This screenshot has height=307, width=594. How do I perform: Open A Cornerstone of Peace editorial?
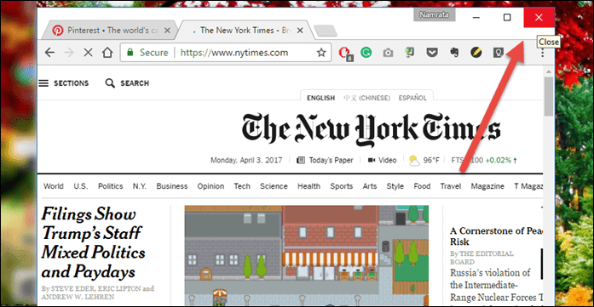[497, 236]
